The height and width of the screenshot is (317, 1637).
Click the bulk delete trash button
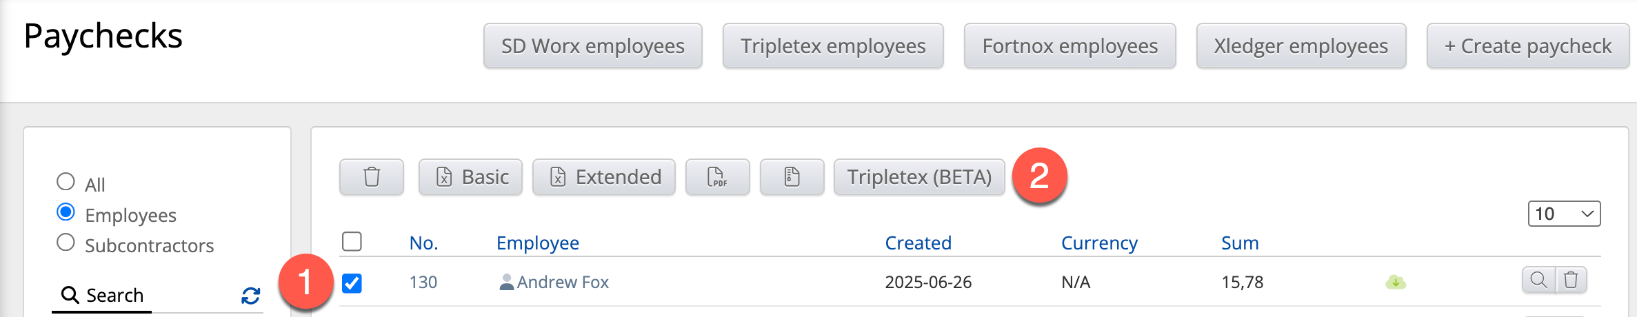371,177
